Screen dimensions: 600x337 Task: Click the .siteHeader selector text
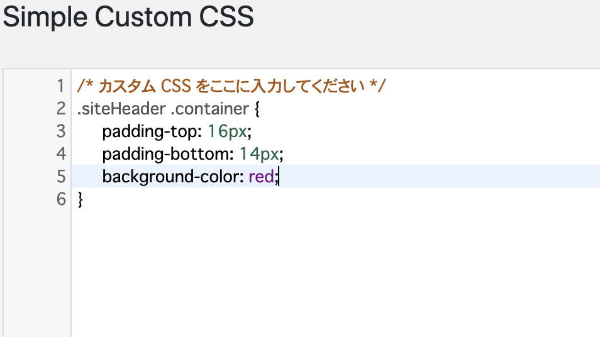tap(121, 109)
